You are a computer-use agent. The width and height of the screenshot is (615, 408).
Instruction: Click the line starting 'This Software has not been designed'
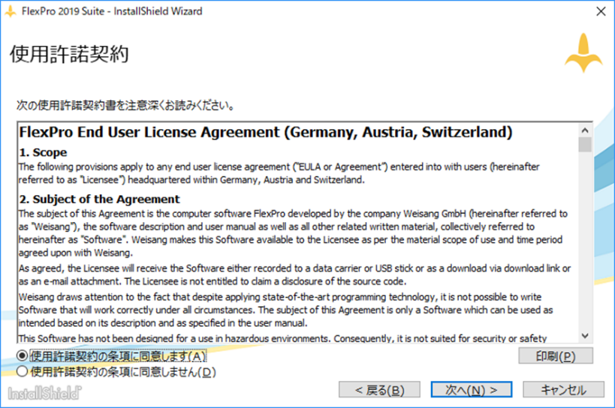(282, 338)
